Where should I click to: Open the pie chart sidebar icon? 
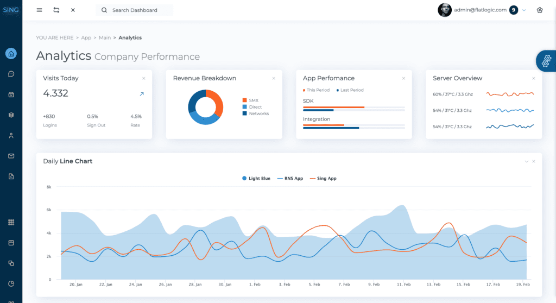tap(11, 283)
